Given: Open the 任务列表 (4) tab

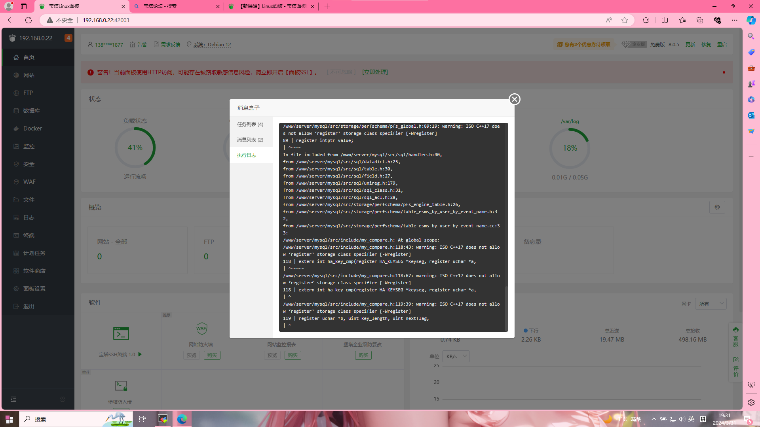Looking at the screenshot, I should 251,124.
